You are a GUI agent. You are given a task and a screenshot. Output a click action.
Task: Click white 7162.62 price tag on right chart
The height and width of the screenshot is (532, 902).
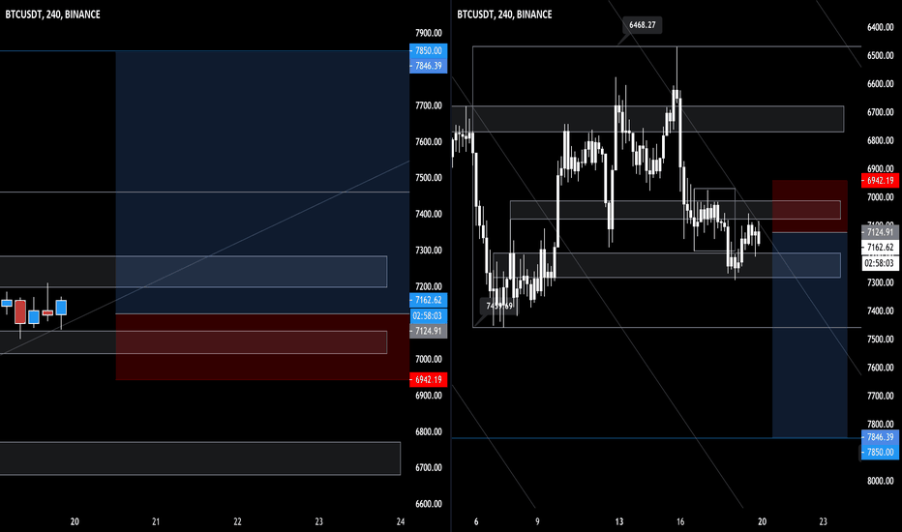click(880, 248)
